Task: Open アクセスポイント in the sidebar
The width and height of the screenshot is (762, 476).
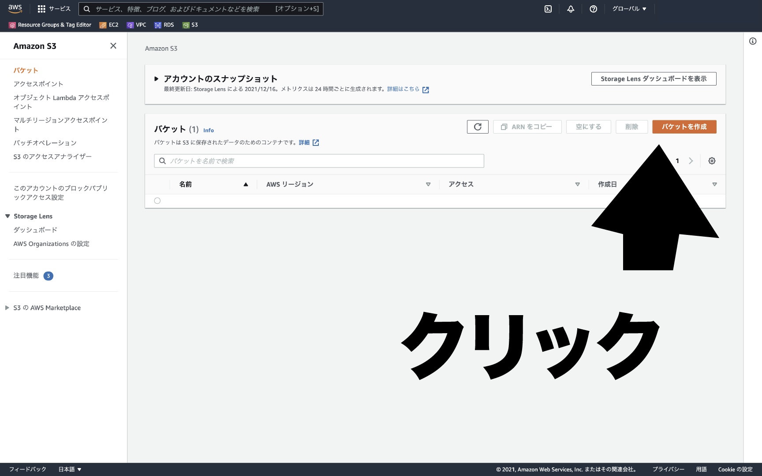Action: click(x=38, y=84)
